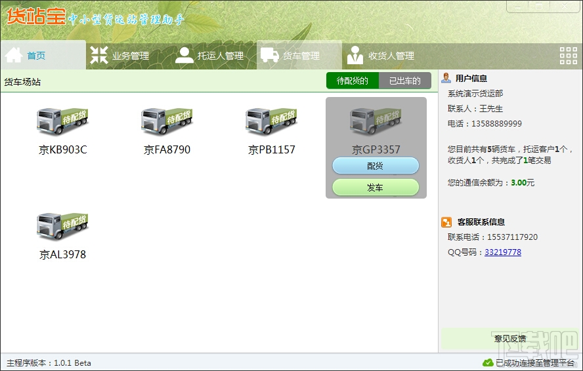The width and height of the screenshot is (583, 371).
Task: Click balance text 您的通信余额为：3.00元
Action: tap(491, 183)
